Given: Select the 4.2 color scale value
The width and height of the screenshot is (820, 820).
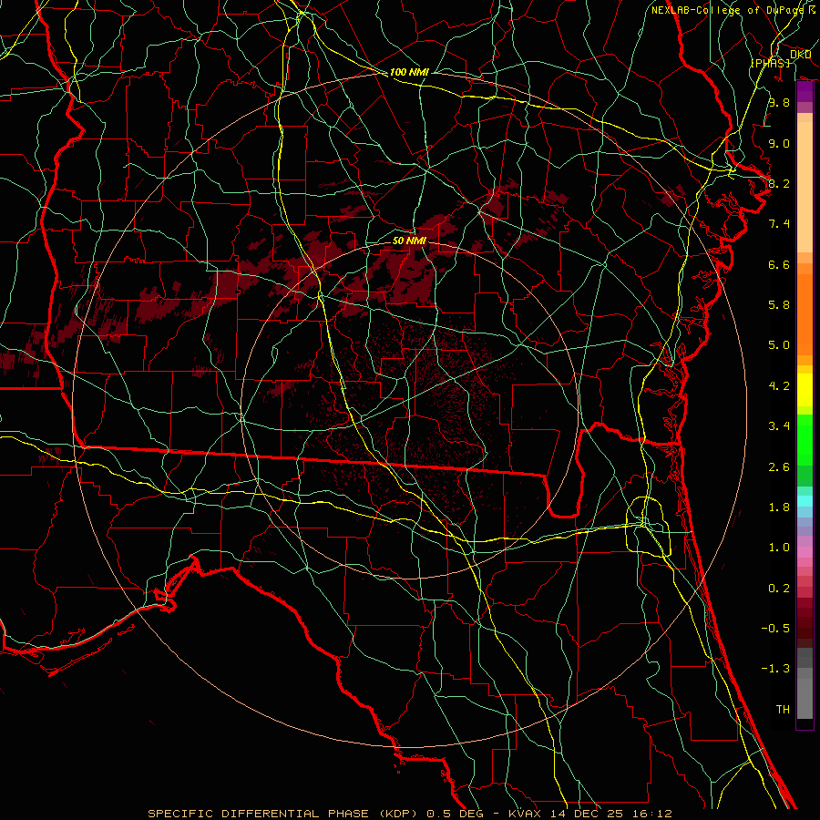Looking at the screenshot, I should [x=779, y=386].
